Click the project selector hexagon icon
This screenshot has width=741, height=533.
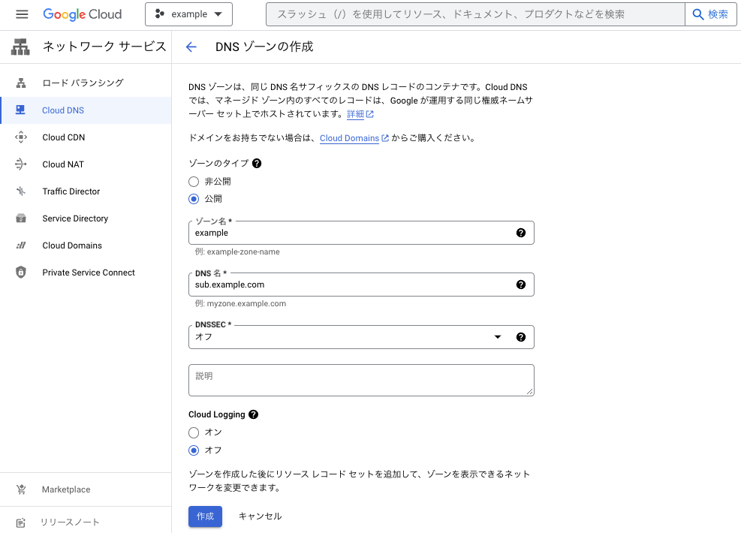click(160, 14)
